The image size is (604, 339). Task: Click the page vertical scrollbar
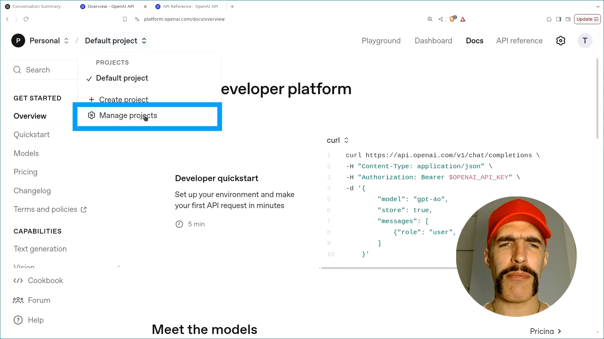(x=597, y=98)
